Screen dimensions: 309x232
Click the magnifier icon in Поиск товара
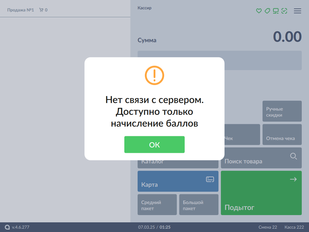pos(293,156)
